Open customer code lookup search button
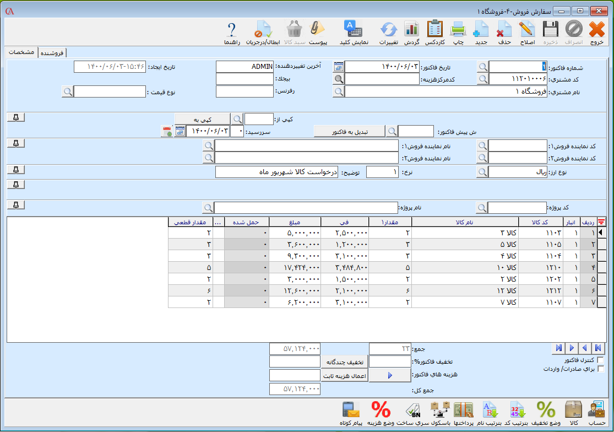 [482, 79]
